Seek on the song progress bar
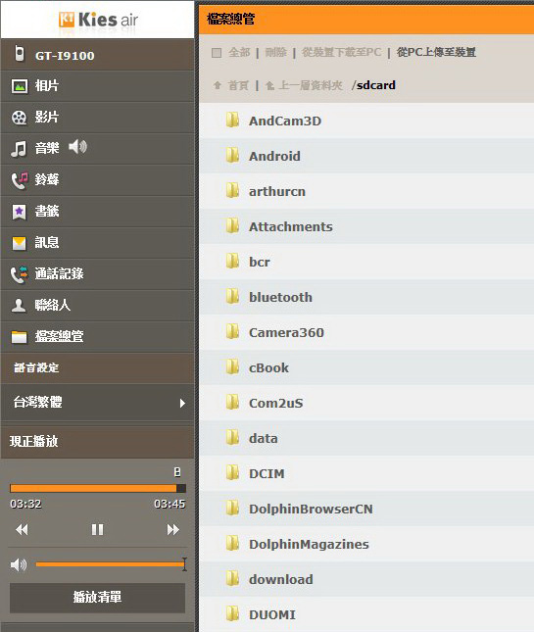The height and width of the screenshot is (632, 534). click(x=98, y=489)
